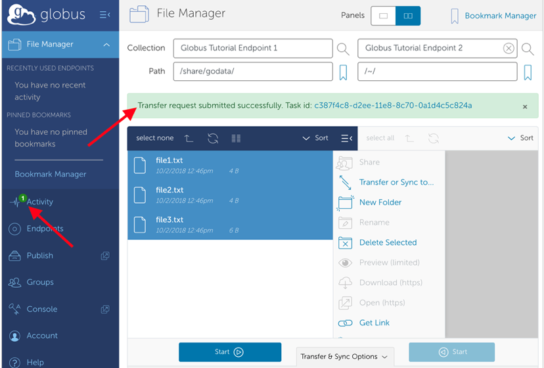Create a New Folder
Viewport: 544px width, 368px height.
click(380, 202)
